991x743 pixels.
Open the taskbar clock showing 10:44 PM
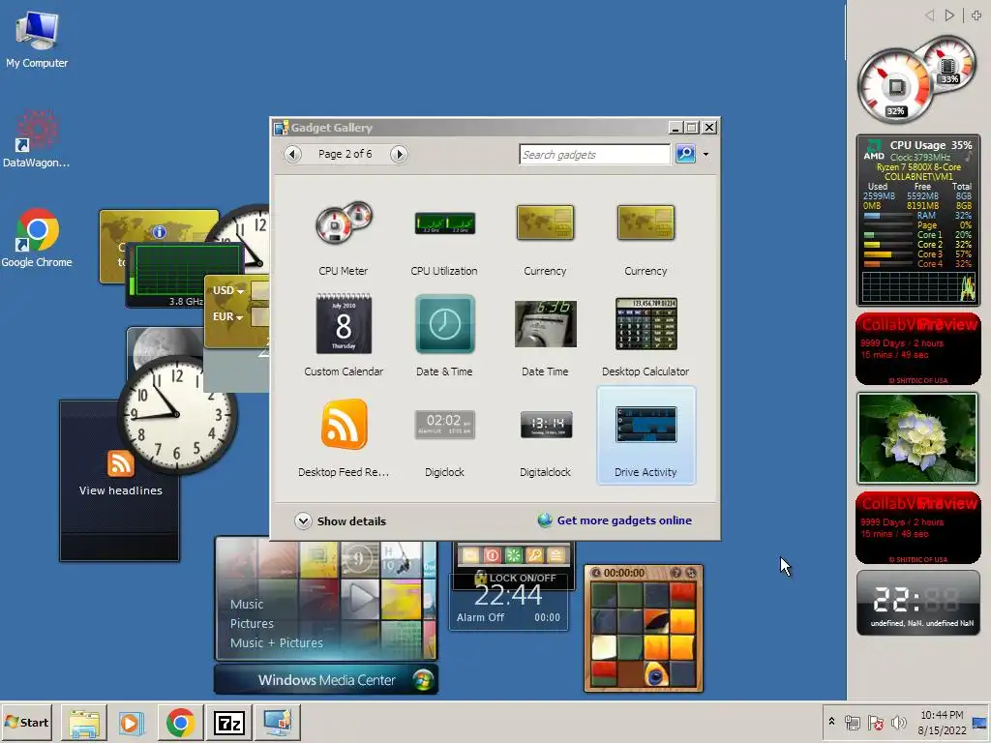click(942, 722)
